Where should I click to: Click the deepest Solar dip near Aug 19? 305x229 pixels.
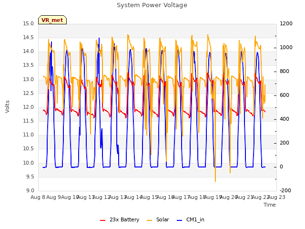(215, 181)
